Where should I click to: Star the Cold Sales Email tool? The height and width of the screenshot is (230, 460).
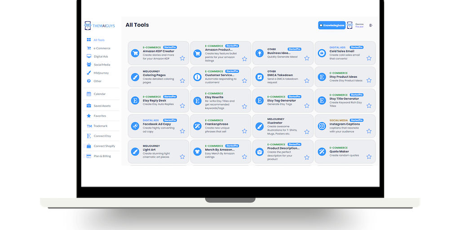click(369, 58)
